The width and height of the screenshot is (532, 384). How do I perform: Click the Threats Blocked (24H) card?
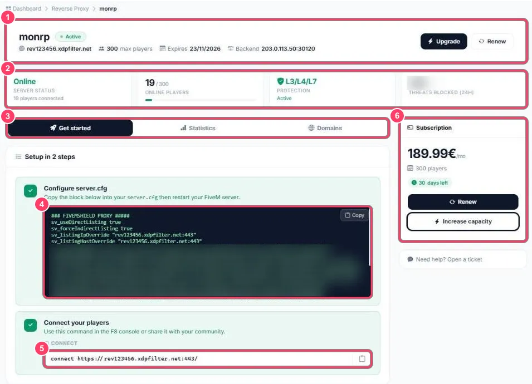[x=463, y=90]
